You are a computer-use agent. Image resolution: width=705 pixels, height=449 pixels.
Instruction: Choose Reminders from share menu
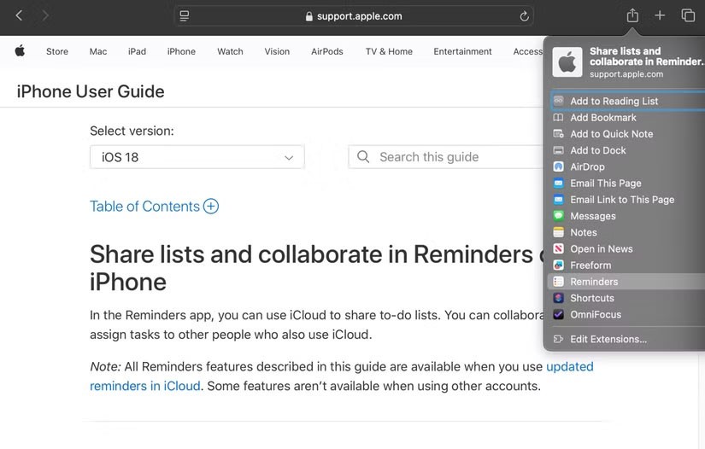click(x=594, y=282)
